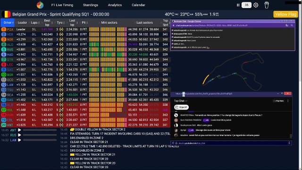Sort by Pit column header
The height and width of the screenshot is (170, 302).
(x=84, y=23)
